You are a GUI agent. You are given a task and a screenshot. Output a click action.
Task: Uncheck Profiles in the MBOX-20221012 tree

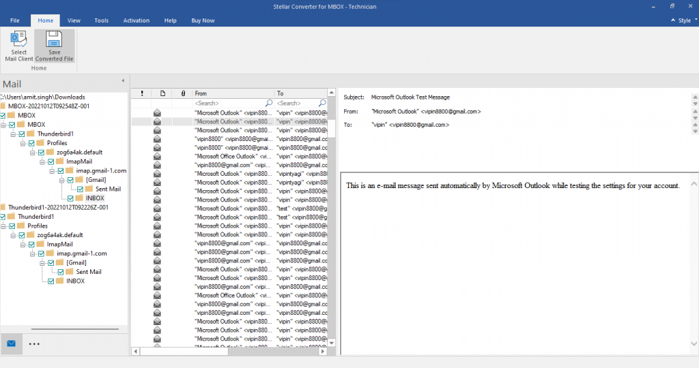tap(31, 143)
